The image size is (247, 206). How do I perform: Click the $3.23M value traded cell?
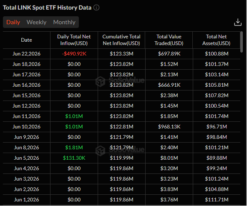169,179
